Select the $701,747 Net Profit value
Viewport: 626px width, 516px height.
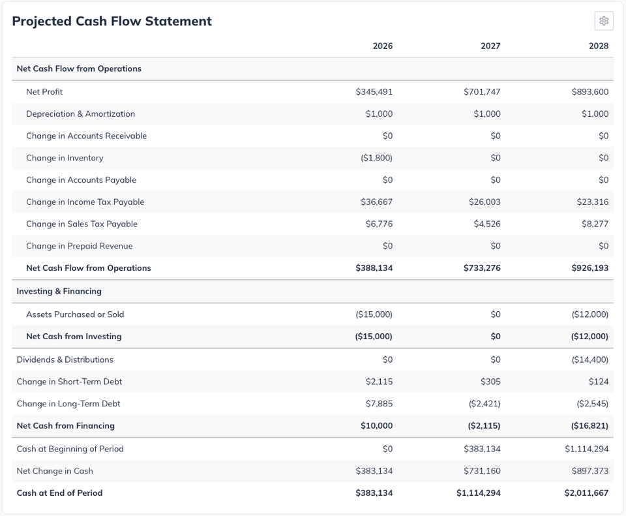pyautogui.click(x=482, y=92)
